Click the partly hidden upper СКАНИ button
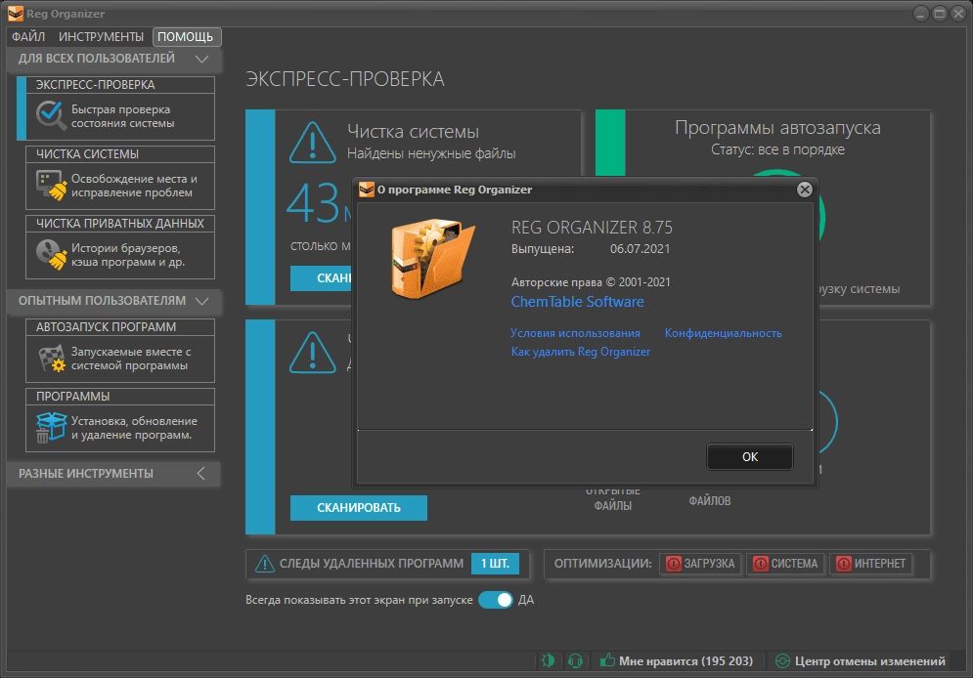This screenshot has width=973, height=678. pos(322,278)
